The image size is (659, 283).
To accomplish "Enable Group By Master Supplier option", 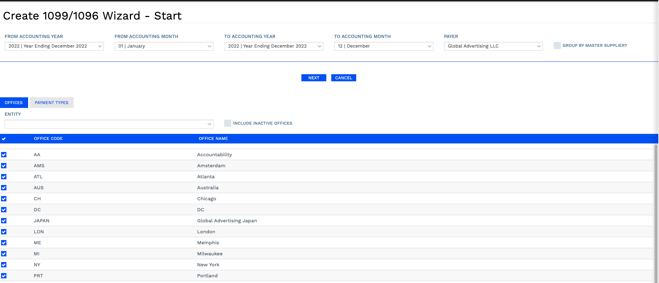I will point(557,45).
